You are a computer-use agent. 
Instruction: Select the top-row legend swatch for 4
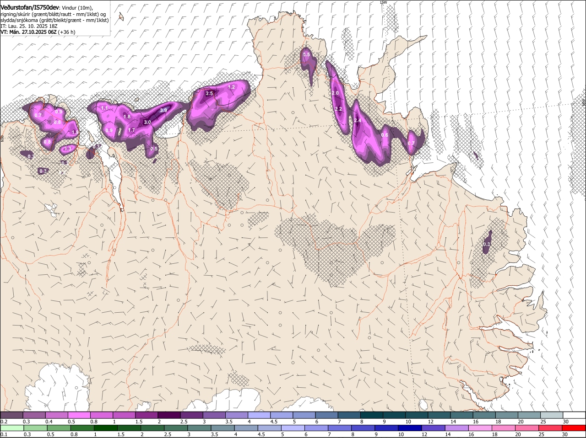click(x=259, y=415)
